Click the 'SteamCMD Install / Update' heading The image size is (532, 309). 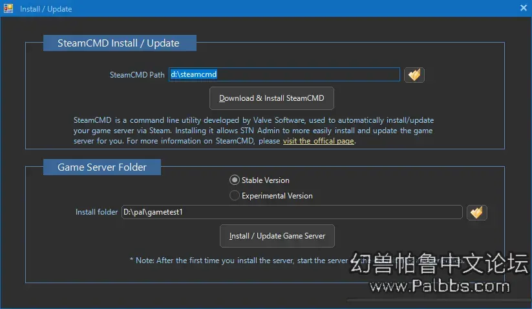click(120, 43)
